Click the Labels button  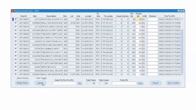pyautogui.click(x=40, y=83)
